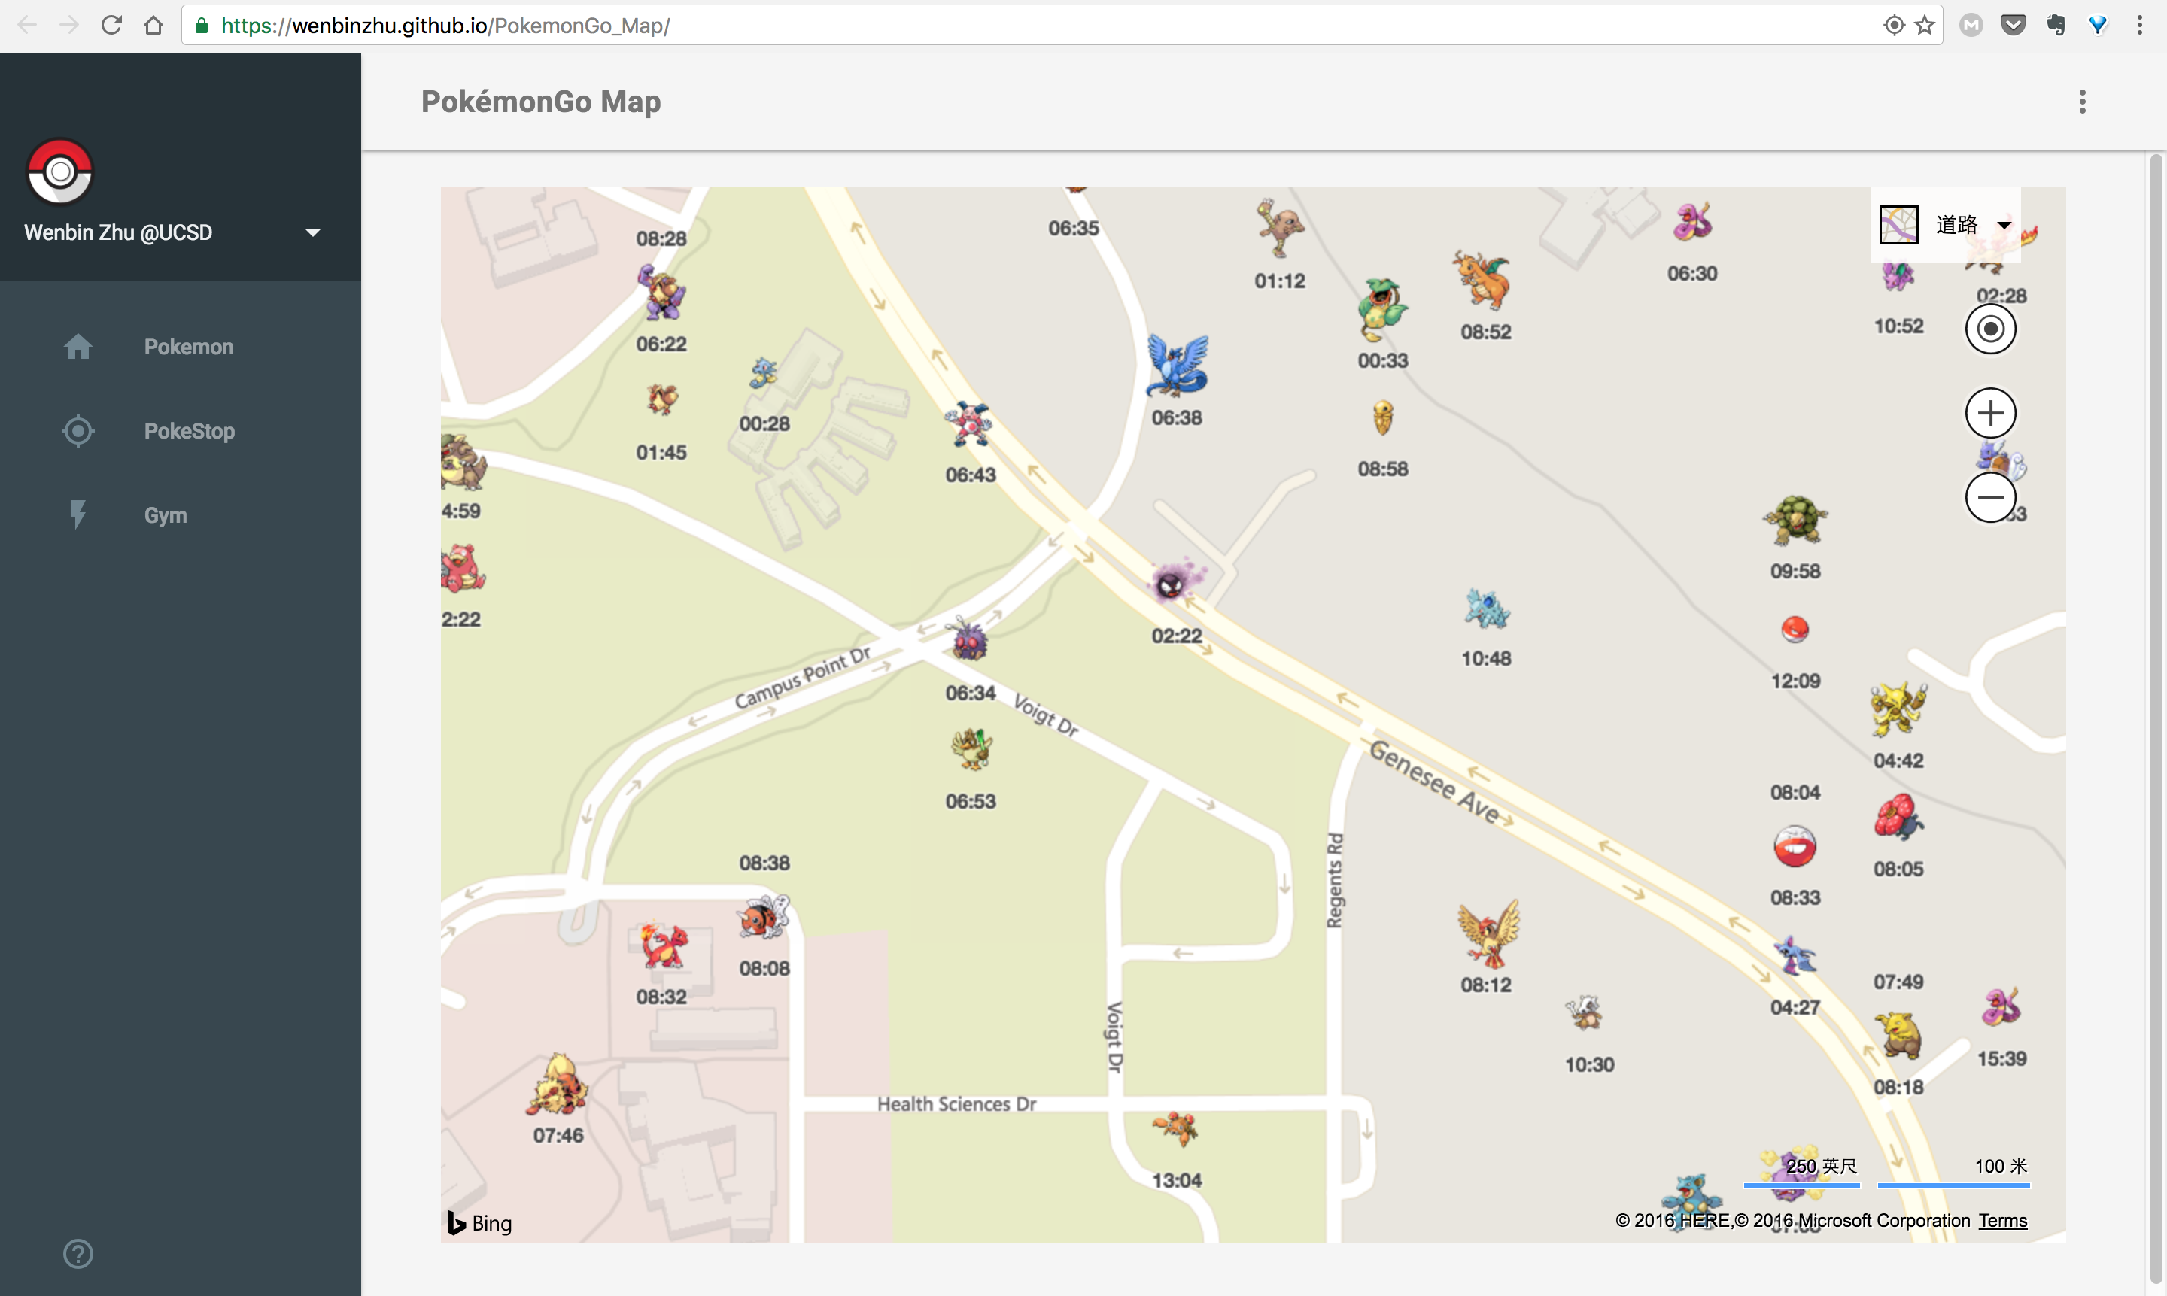Select PokeStop in the sidebar
The width and height of the screenshot is (2167, 1296).
189,432
